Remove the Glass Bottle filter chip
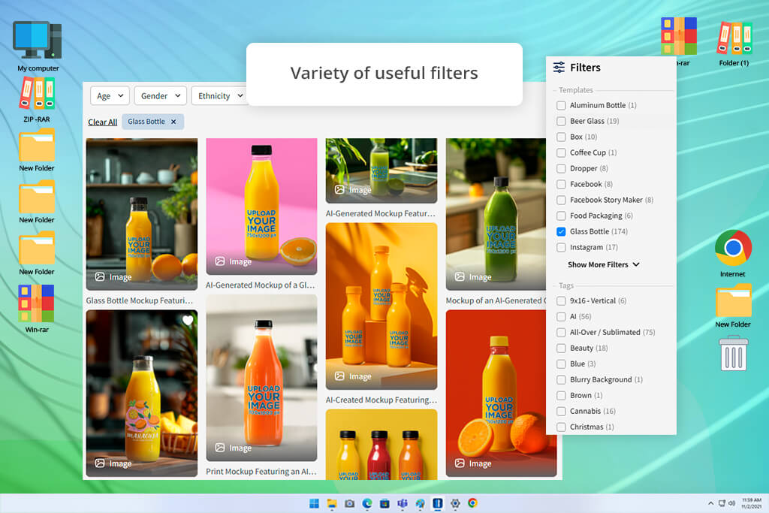Viewport: 769px width, 513px height. 173,122
